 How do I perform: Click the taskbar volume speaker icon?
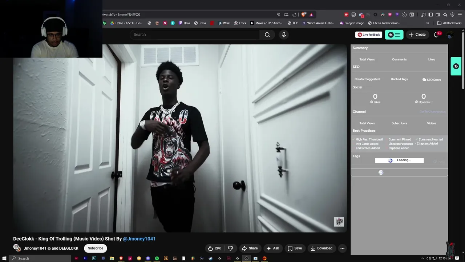tap(429, 258)
